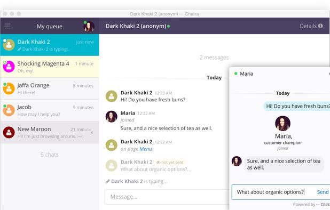Screen dimensions: 330x210
Task: Click Dark Khaki 2 avatar in the chat list
Action: point(9,45)
